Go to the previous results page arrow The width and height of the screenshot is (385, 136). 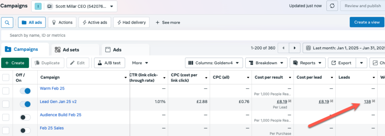[283, 48]
